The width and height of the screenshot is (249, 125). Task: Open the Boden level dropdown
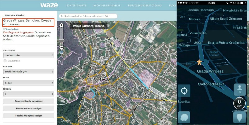pyautogui.click(x=29, y=83)
